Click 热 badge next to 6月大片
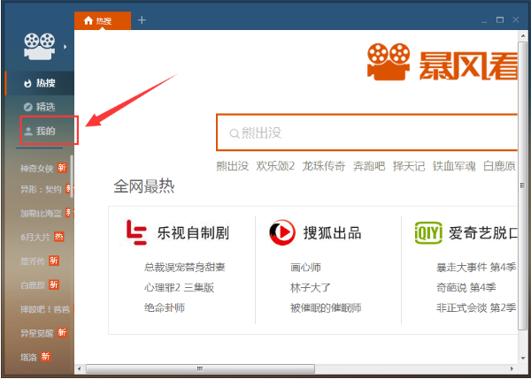The height and width of the screenshot is (379, 531). (x=59, y=237)
